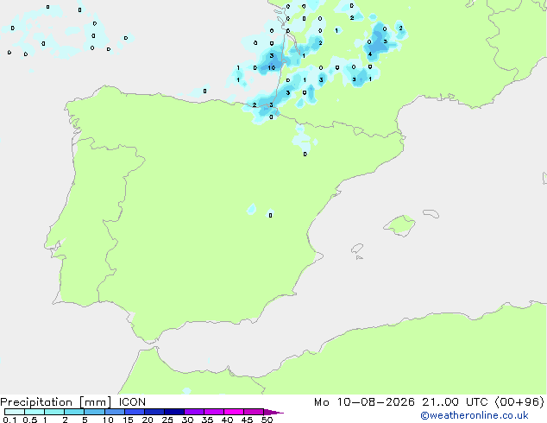Viewport: 547px width, 423px height.
Task: Click the '(00+96)' forecast offset text
Action: coord(519,402)
